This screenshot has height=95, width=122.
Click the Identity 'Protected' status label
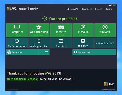coord(62,35)
